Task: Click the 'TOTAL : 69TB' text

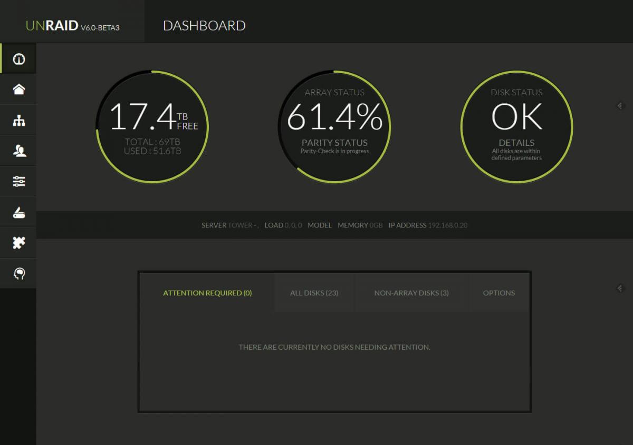Action: 152,142
